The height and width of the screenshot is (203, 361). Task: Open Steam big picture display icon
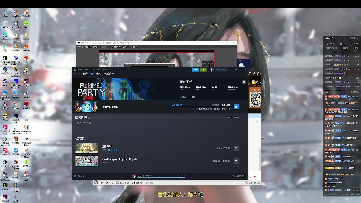(231, 70)
